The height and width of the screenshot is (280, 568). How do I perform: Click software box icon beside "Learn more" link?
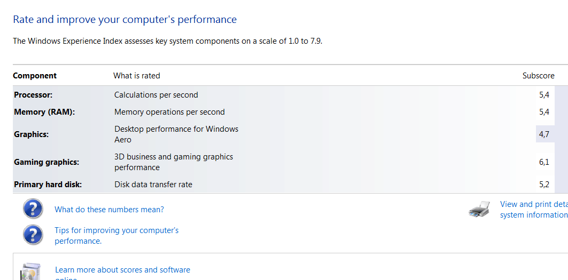[x=30, y=272]
